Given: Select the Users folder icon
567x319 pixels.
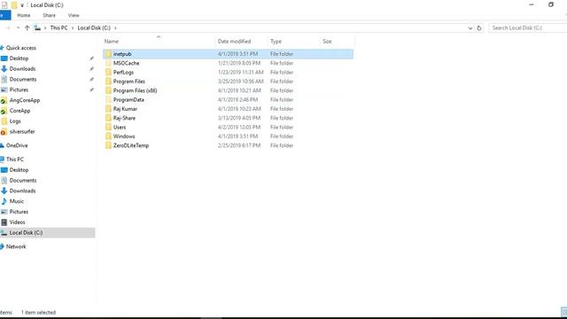Looking at the screenshot, I should pyautogui.click(x=108, y=127).
